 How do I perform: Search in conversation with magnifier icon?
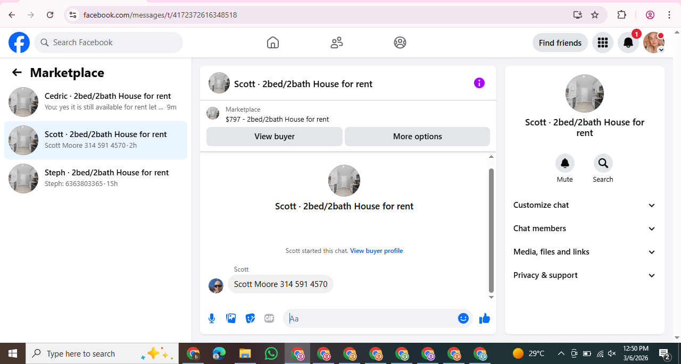(603, 164)
